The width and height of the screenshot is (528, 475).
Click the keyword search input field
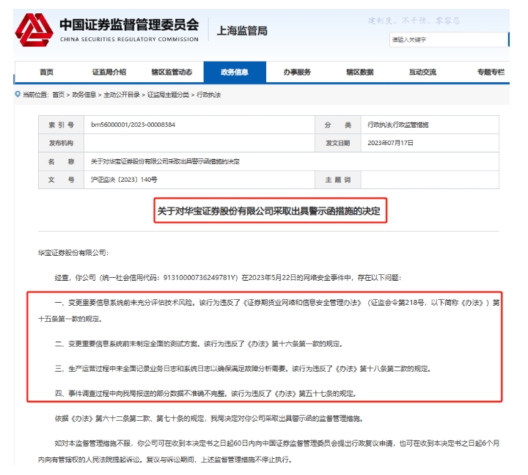tap(447, 39)
